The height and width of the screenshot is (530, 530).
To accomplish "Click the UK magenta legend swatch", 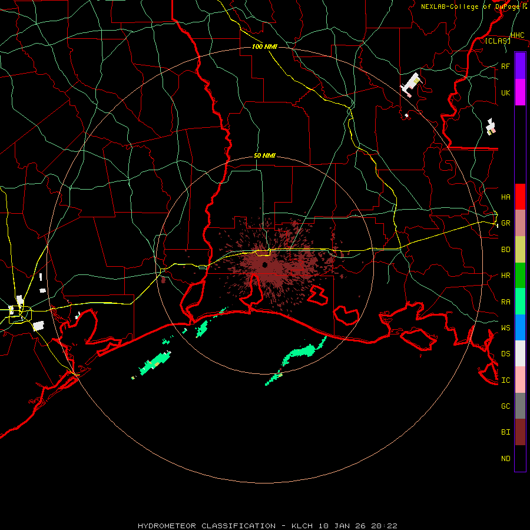I will (x=520, y=92).
